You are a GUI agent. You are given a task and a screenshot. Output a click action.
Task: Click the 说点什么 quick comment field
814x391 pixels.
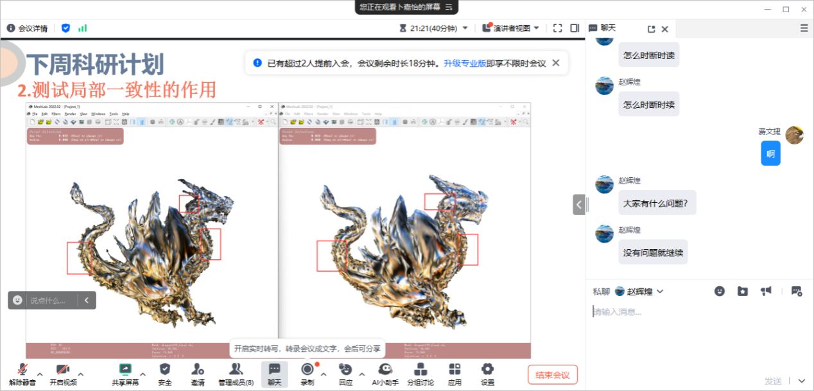tap(49, 300)
